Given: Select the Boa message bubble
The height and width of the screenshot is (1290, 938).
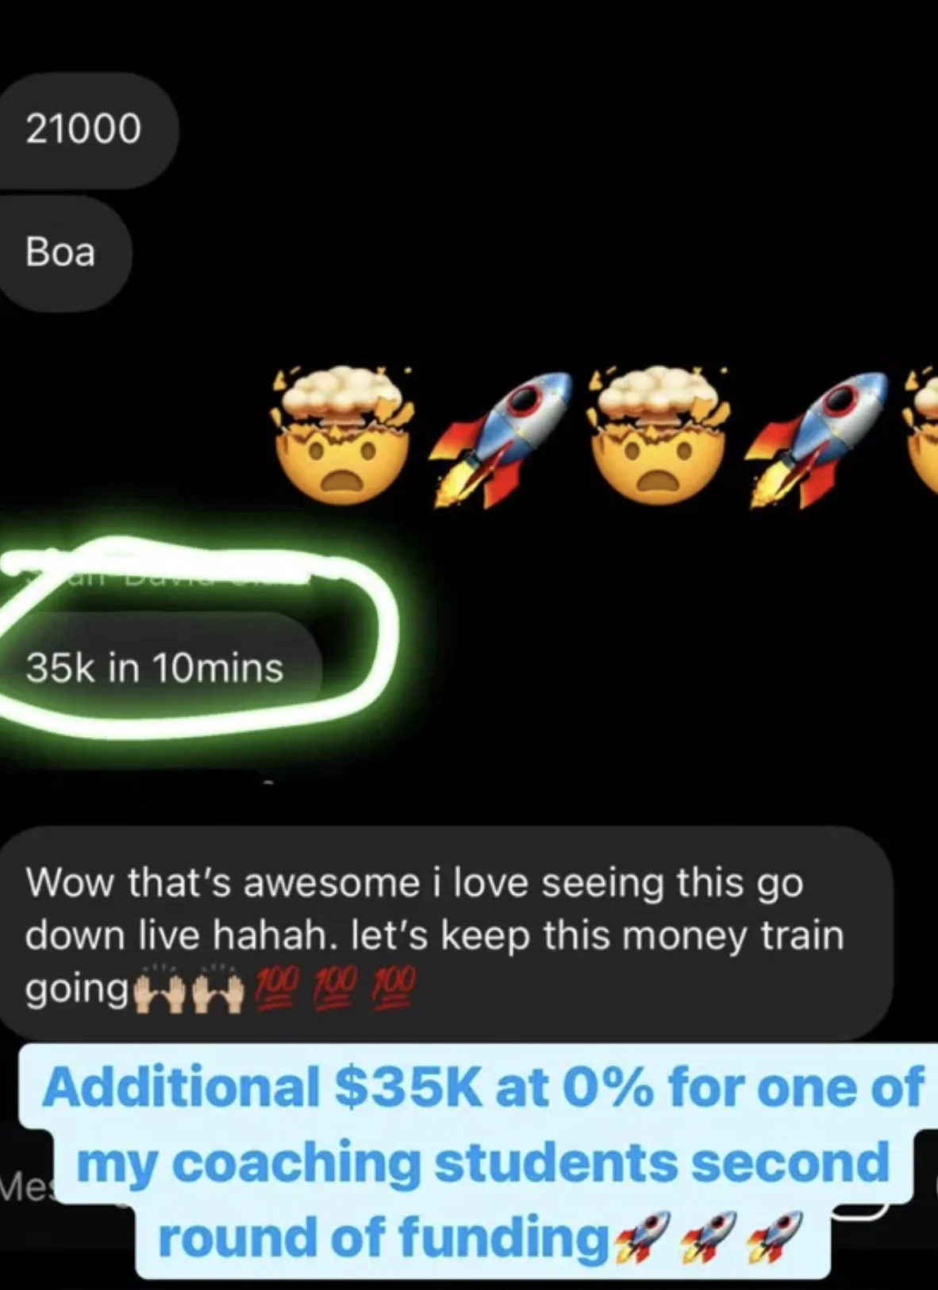Looking at the screenshot, I should point(65,252).
